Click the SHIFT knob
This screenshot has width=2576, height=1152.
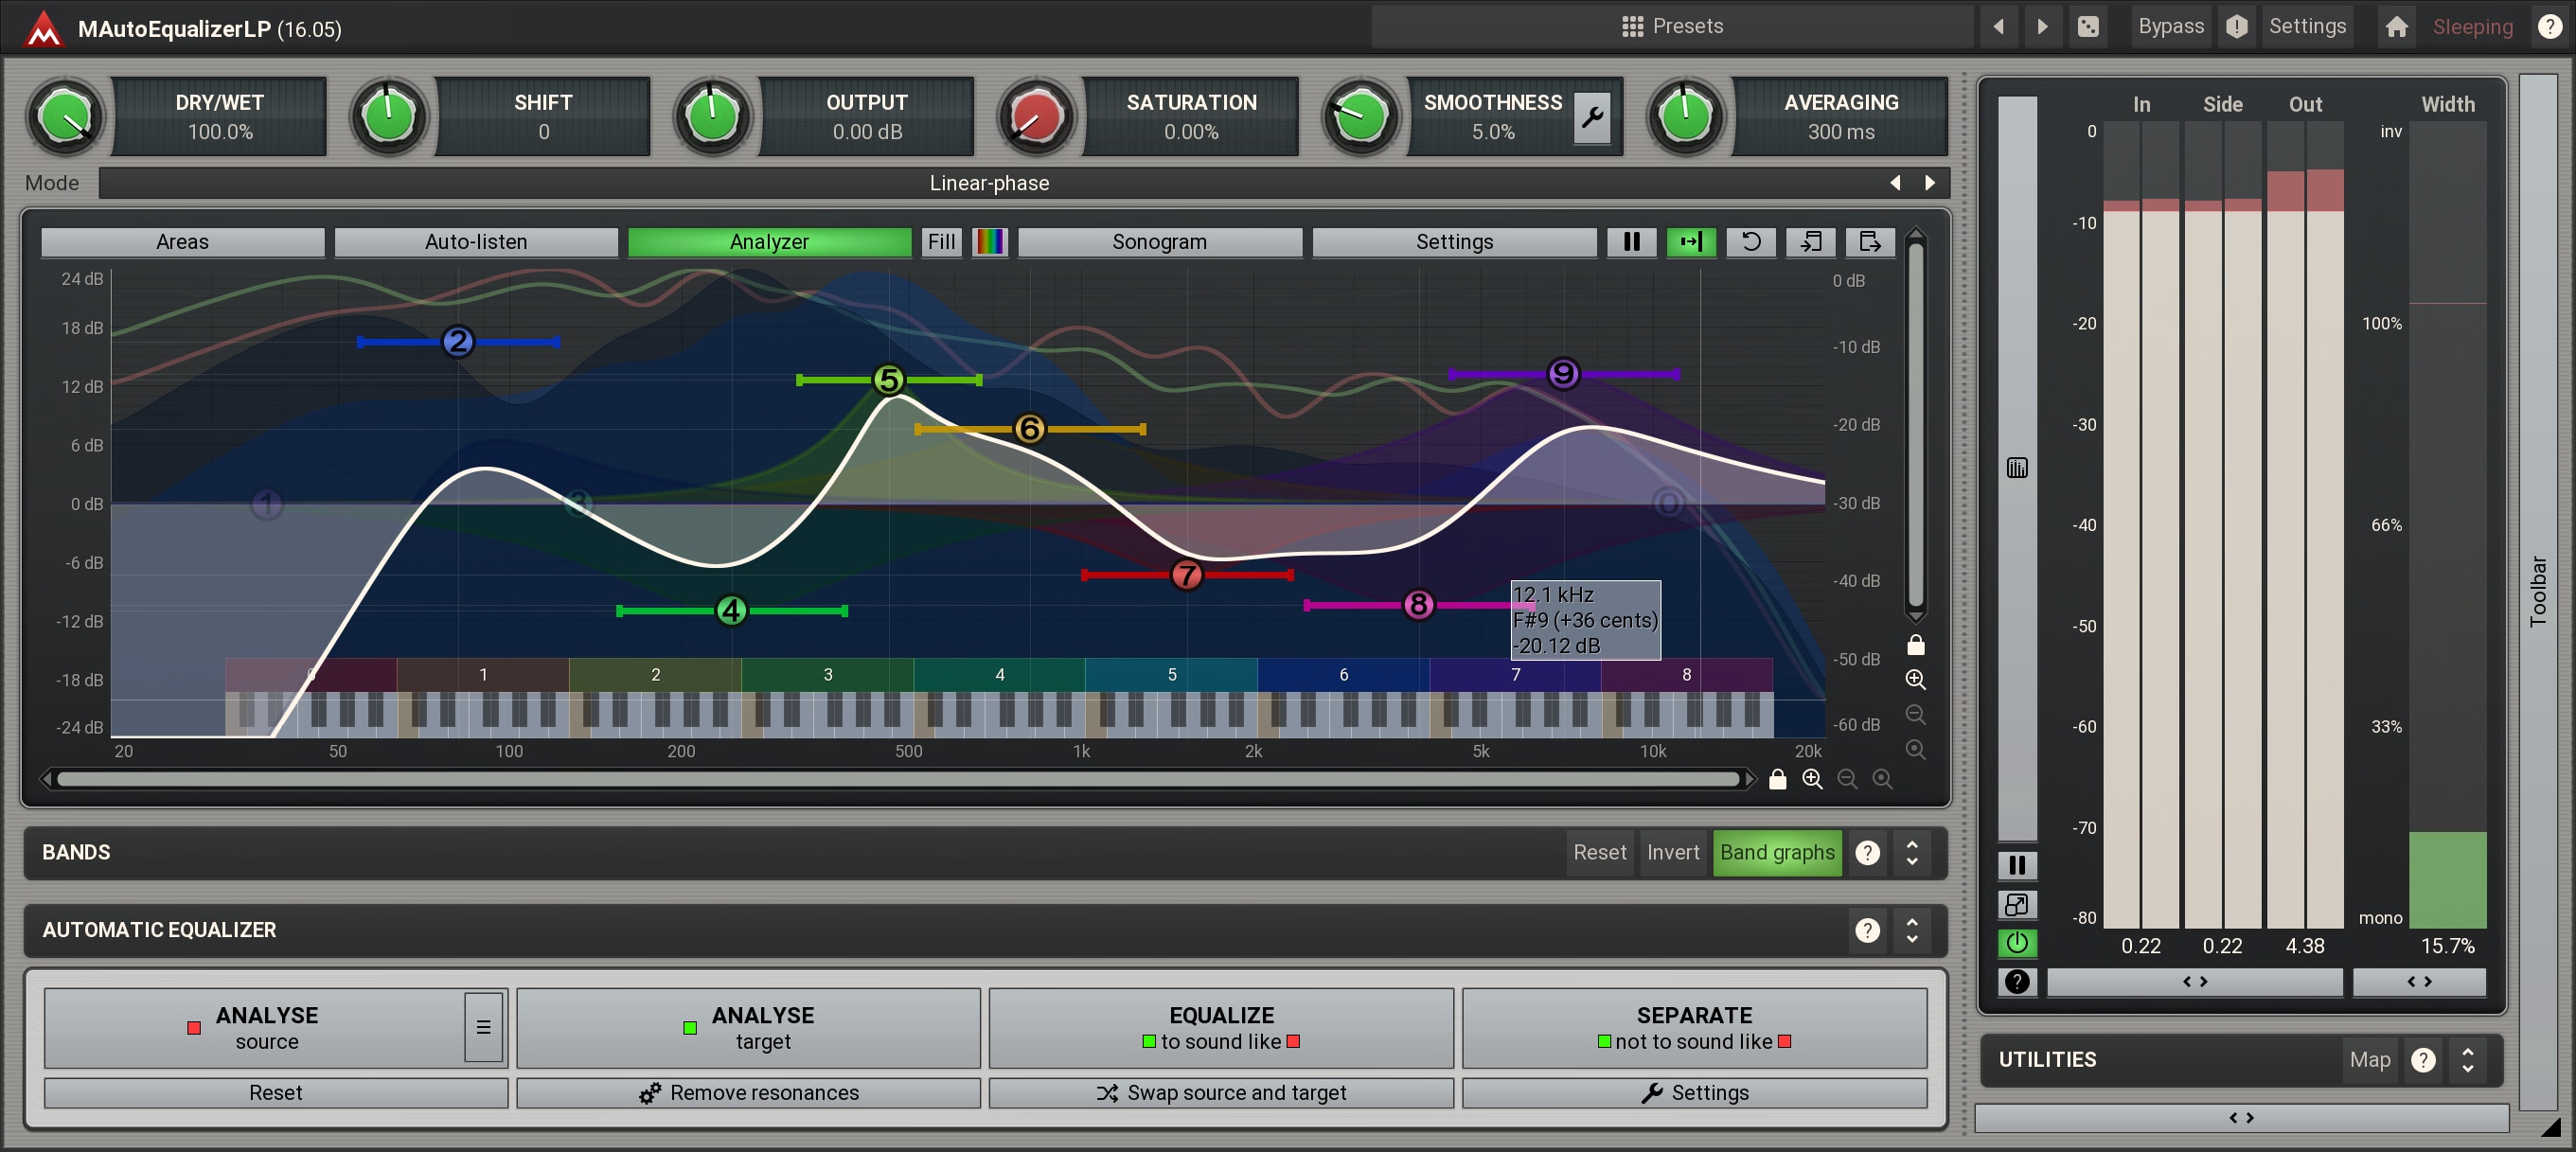pos(389,116)
